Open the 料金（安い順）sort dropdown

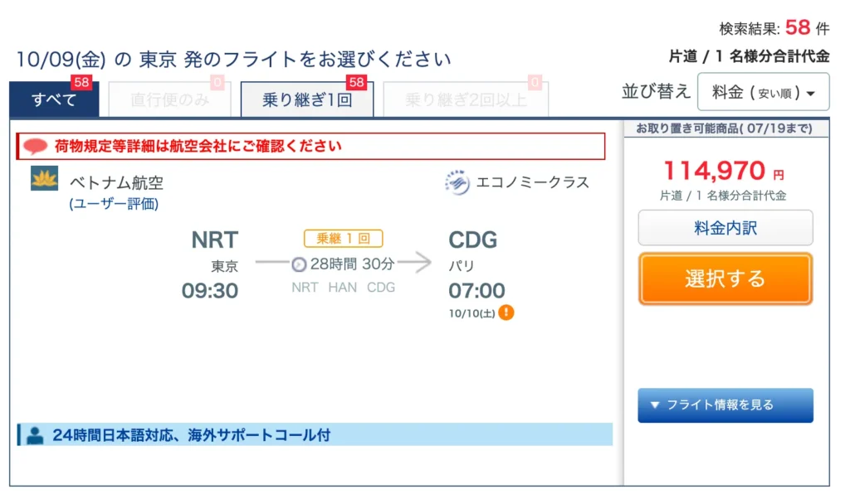764,92
